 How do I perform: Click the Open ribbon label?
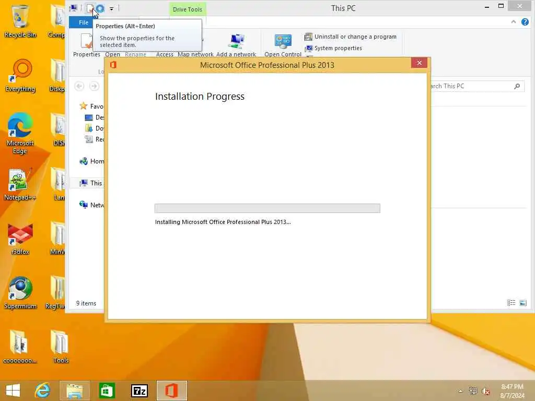point(113,54)
